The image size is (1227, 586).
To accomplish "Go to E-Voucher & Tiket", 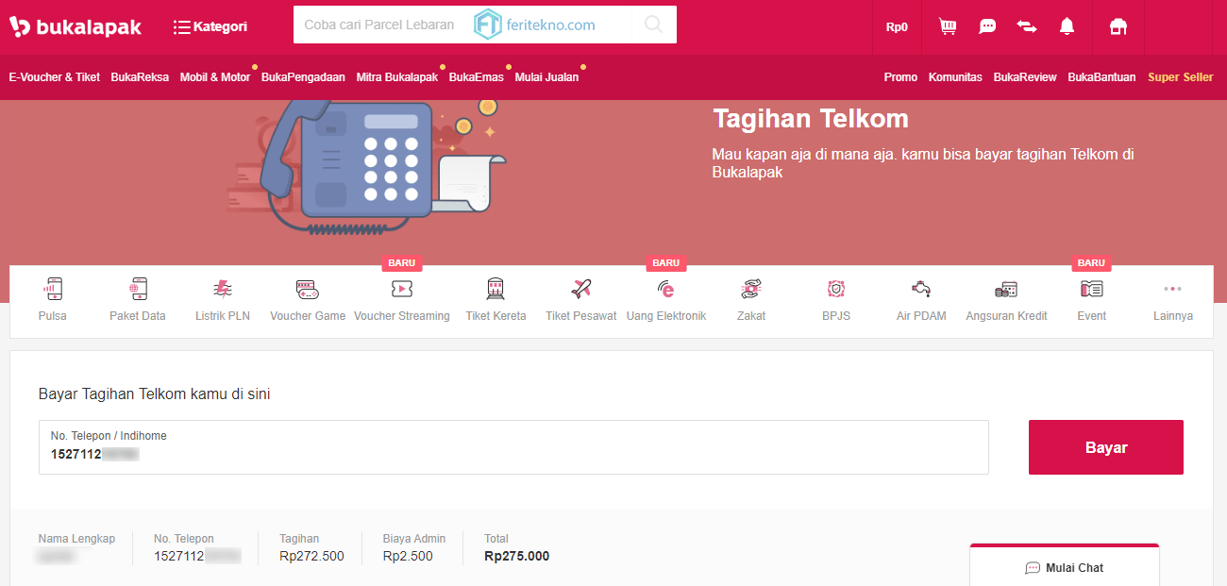I will (55, 77).
